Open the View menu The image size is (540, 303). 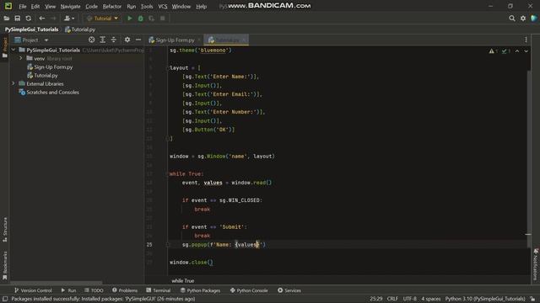[x=50, y=7]
